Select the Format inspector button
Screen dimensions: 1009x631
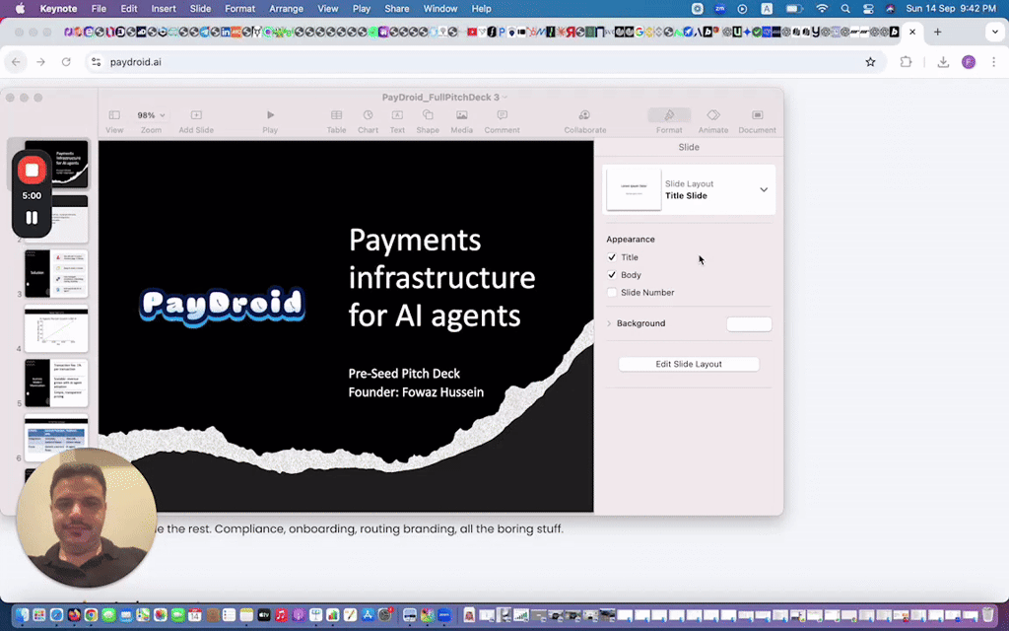(669, 121)
